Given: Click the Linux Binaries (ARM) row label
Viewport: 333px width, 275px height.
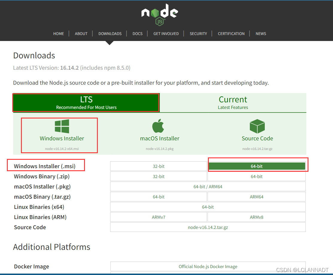Looking at the screenshot, I should pos(40,217).
